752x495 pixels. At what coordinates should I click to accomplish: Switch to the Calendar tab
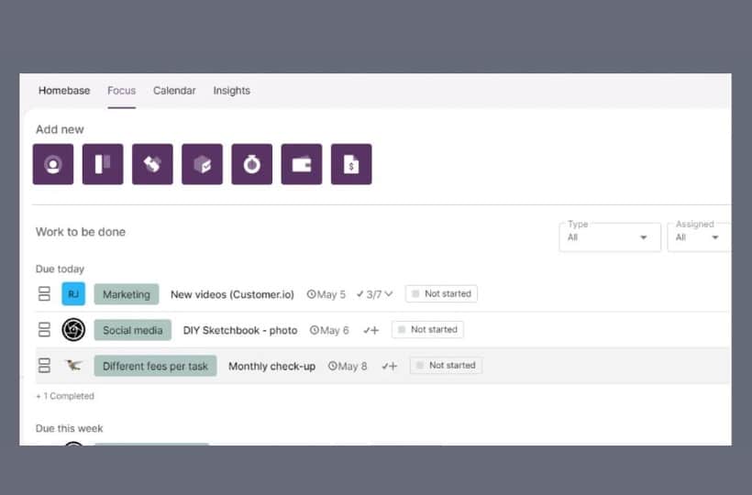[174, 91]
